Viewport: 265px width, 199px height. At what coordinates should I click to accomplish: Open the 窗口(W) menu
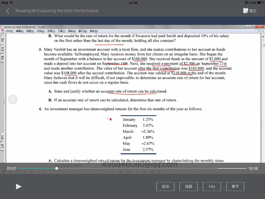[83, 31]
